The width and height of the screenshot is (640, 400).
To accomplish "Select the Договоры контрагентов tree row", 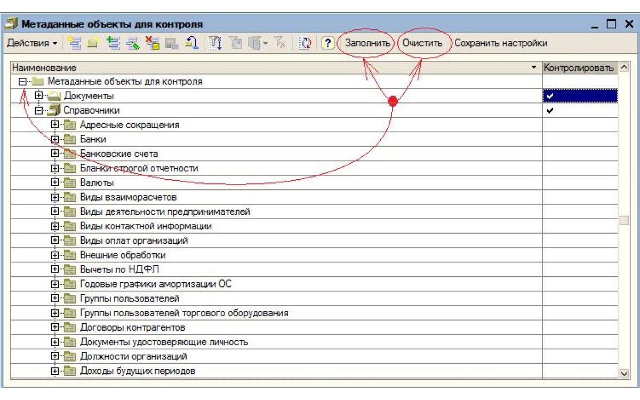I will coord(132,327).
